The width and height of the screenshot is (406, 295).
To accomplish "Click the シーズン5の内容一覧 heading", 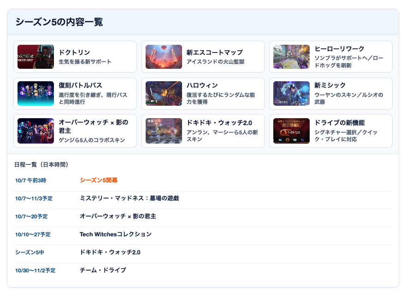I will pyautogui.click(x=59, y=22).
